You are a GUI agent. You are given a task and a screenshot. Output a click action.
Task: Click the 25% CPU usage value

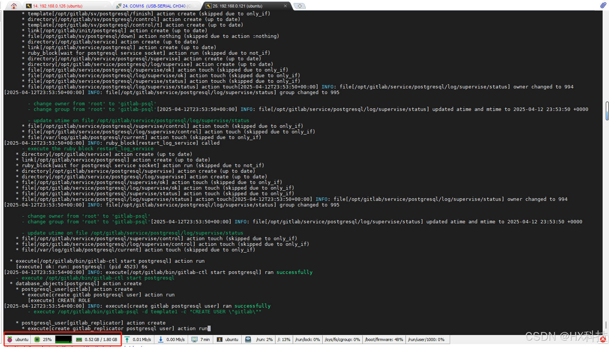47,340
